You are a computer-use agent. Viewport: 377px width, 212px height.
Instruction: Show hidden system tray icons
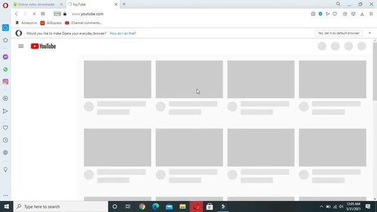click(321, 207)
